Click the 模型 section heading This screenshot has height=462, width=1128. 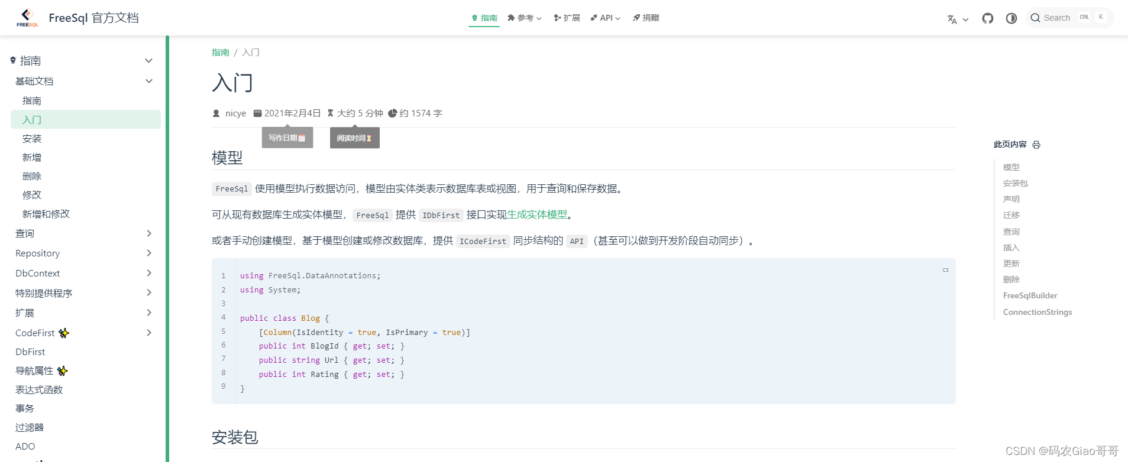click(x=227, y=158)
